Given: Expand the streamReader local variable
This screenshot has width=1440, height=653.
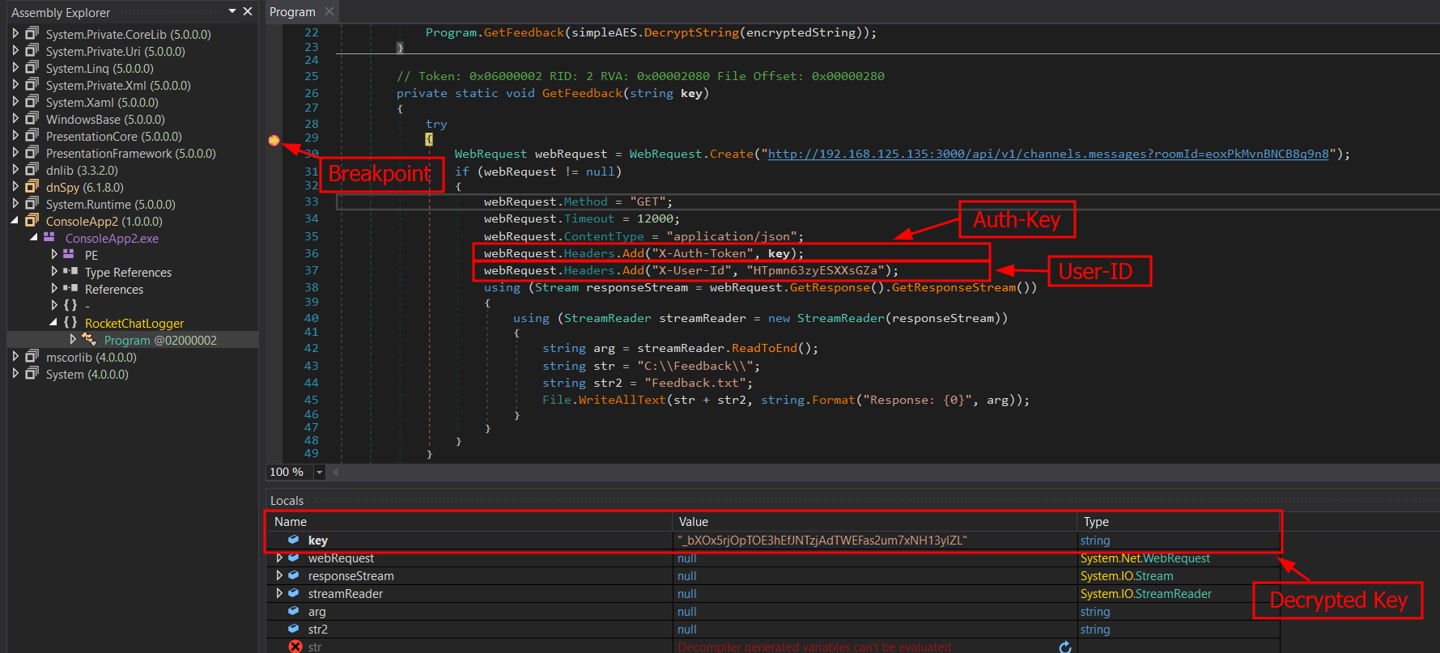Looking at the screenshot, I should [x=279, y=593].
